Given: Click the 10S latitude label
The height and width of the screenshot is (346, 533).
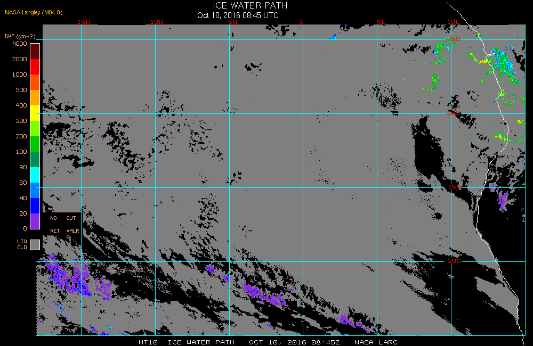Looking at the screenshot, I should [x=454, y=113].
